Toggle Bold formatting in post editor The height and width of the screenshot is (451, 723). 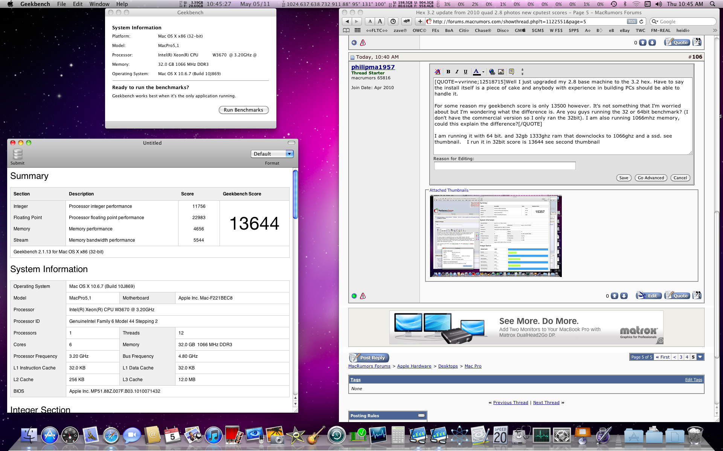point(448,71)
